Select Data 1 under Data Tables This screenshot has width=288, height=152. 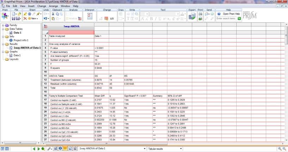17,33
